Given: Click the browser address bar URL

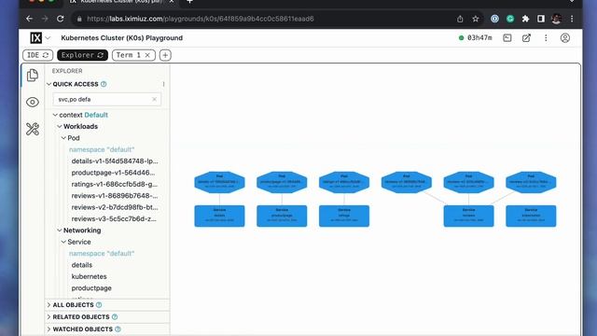Looking at the screenshot, I should tap(201, 19).
